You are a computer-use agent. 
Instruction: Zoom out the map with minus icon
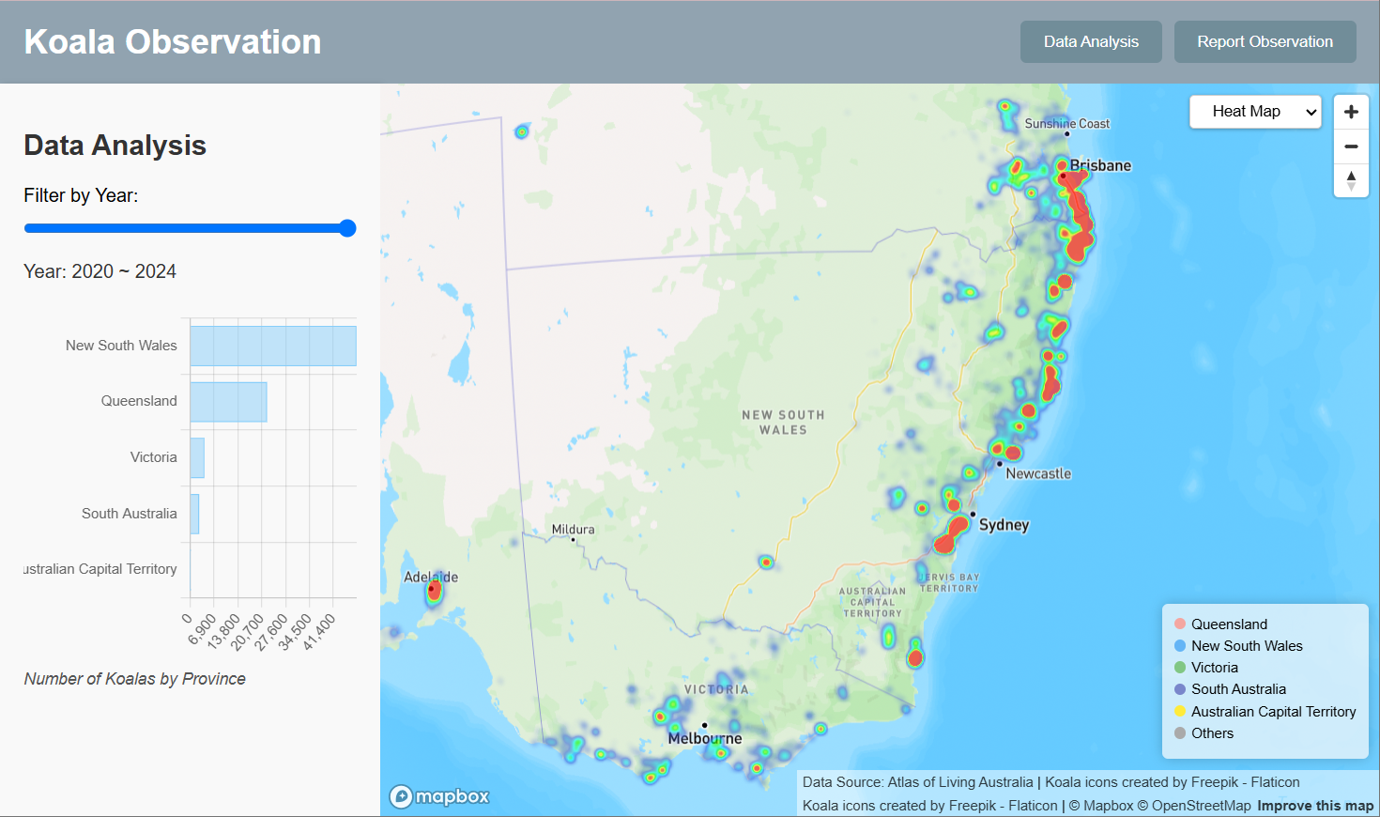[1351, 146]
